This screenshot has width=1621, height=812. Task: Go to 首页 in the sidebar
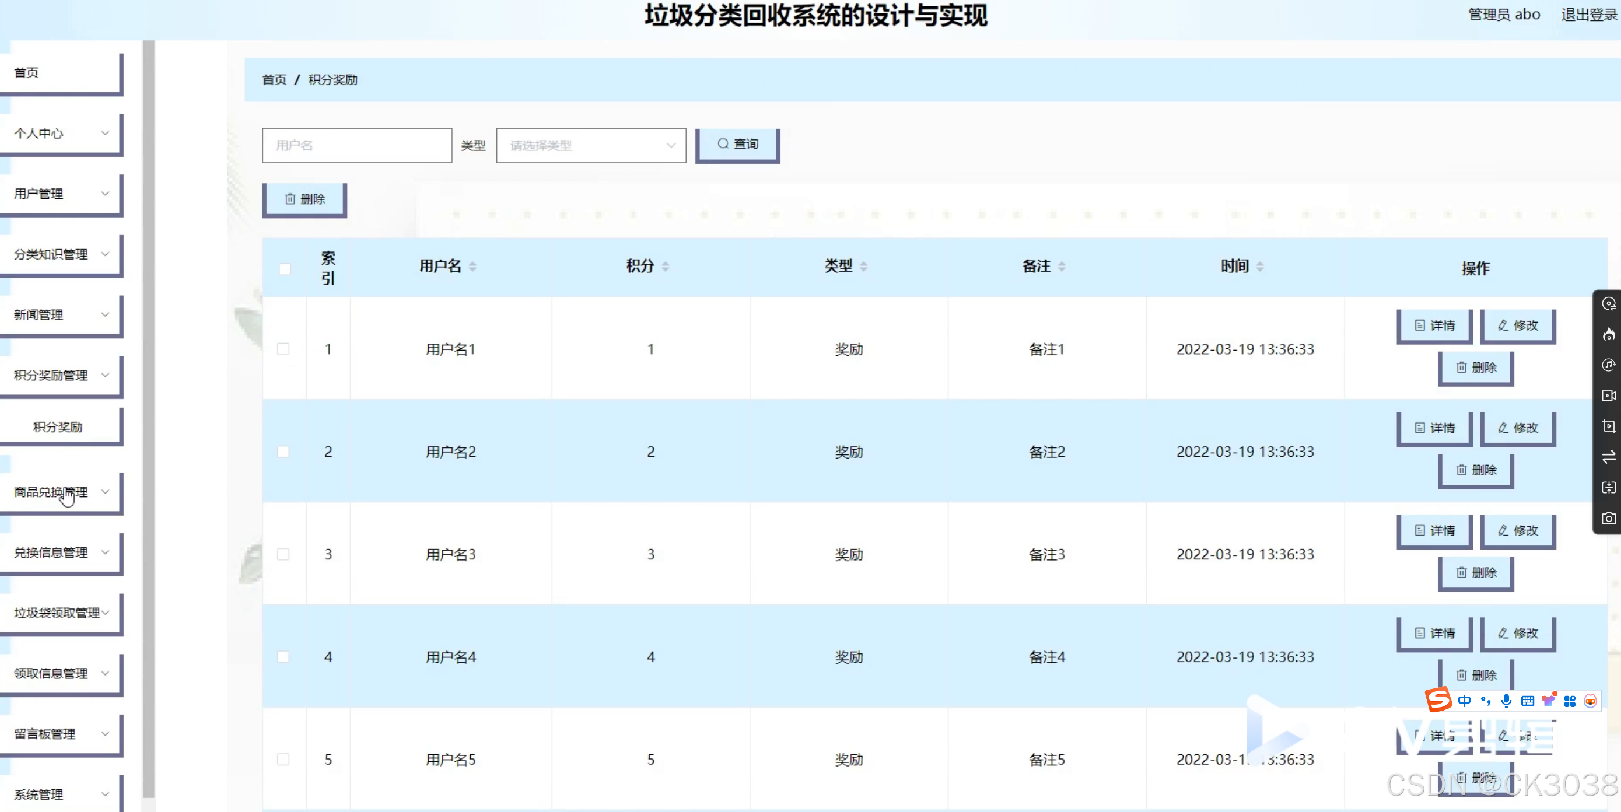pos(61,73)
